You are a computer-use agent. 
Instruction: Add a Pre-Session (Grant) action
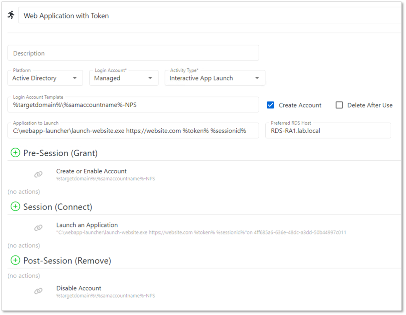coord(15,153)
